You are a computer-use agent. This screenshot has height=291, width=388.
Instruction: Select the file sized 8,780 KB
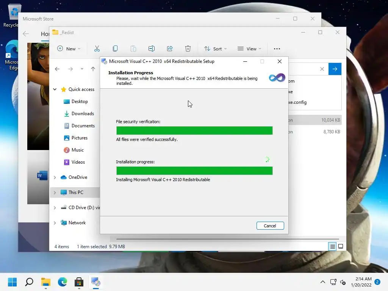point(315,132)
